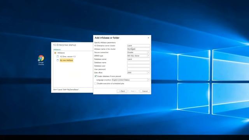Click the Database server field
The width and height of the screenshot is (249, 140).
coord(139,59)
